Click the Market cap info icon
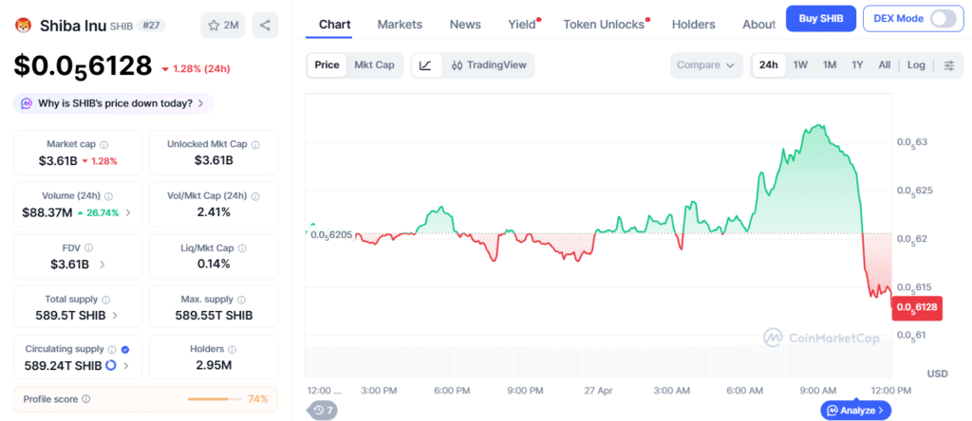This screenshot has height=421, width=972. [x=103, y=144]
